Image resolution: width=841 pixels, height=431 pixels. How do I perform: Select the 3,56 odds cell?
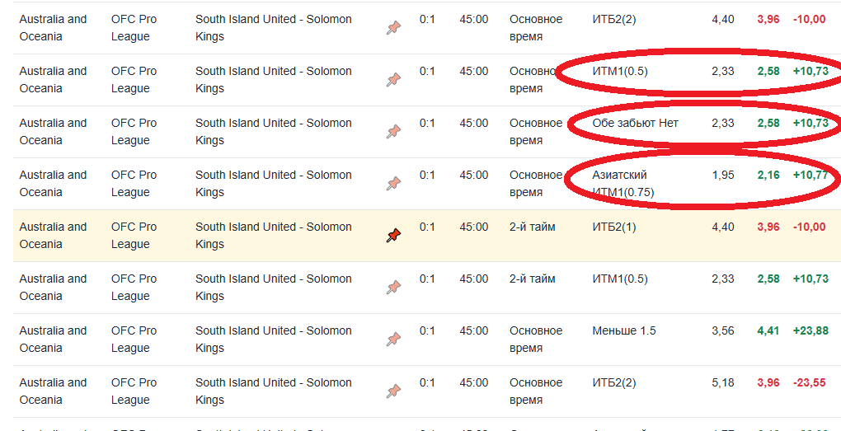[x=722, y=330]
